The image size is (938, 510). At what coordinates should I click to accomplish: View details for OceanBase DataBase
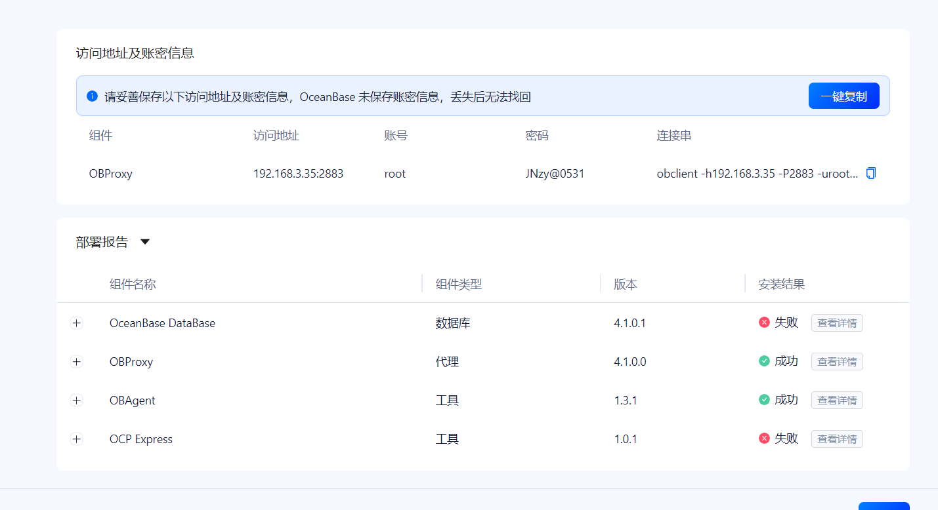pyautogui.click(x=837, y=323)
